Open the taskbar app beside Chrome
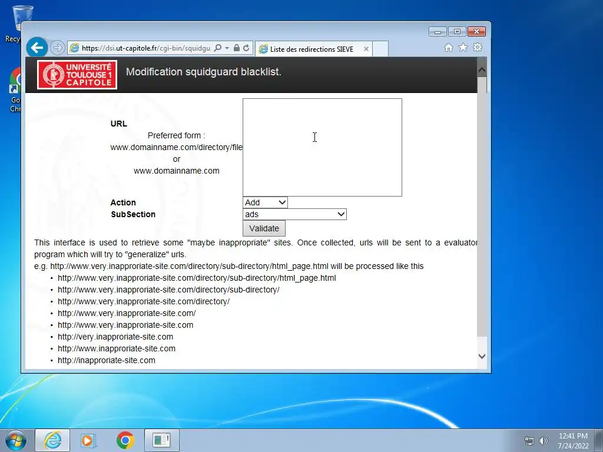The width and height of the screenshot is (603, 452). click(x=161, y=440)
